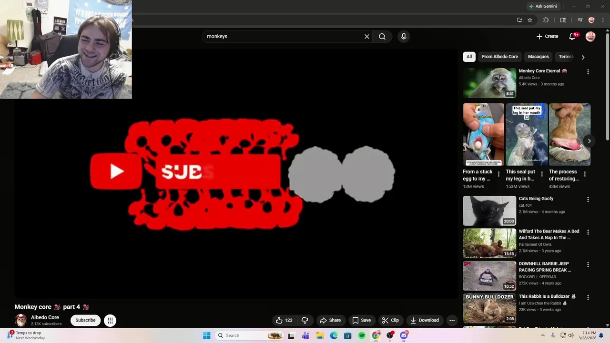Show next Shorts with arrow button
Image resolution: width=610 pixels, height=343 pixels.
coord(589,141)
